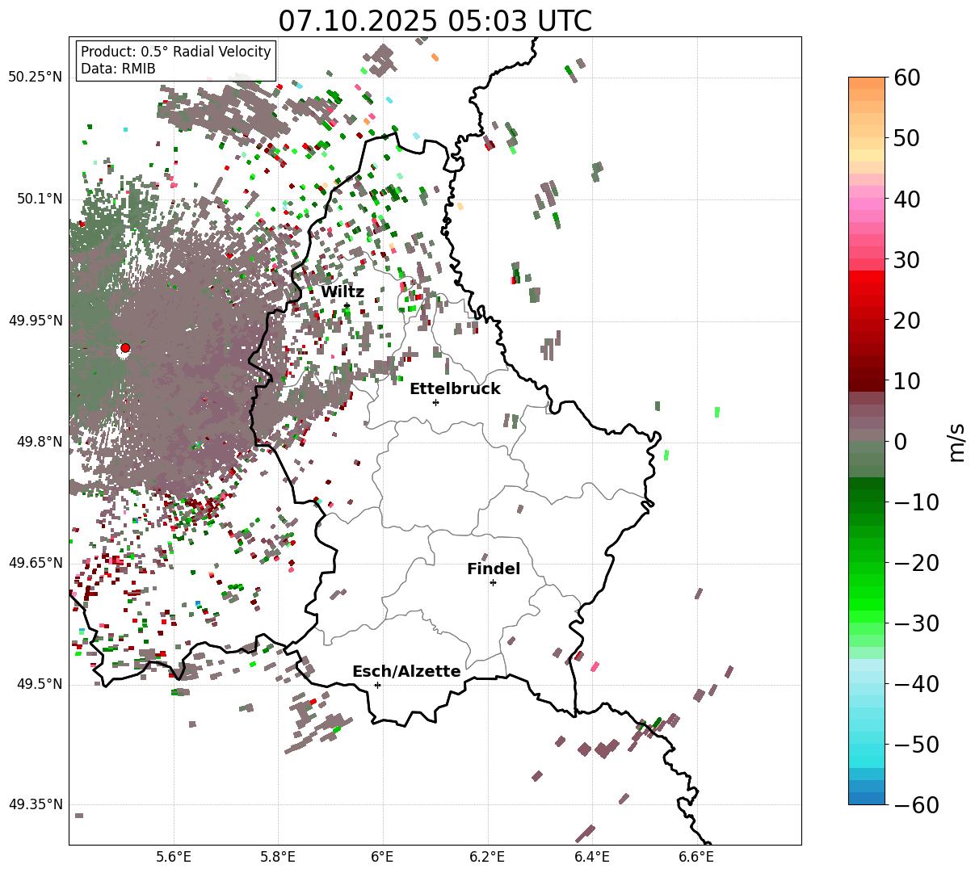Click the Product: 0.5° Radial Velocity text
The height and width of the screenshot is (873, 975).
pos(176,52)
